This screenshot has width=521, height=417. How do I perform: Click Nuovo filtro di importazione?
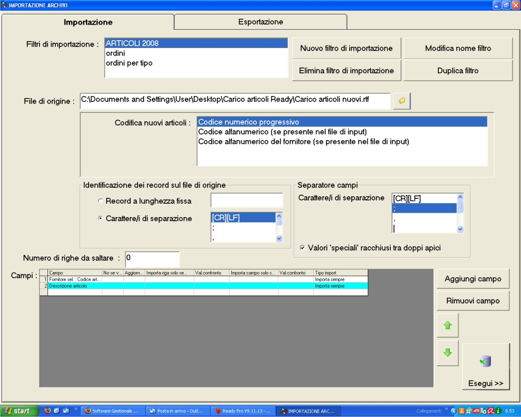point(346,48)
